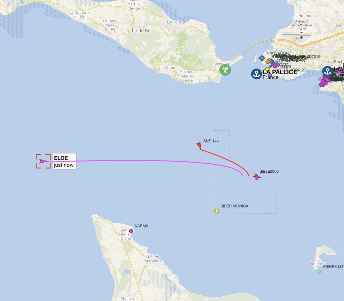Screen dimensions: 344x301
Task: Click the LA PALLICE France port label
Action: pyautogui.click(x=280, y=74)
